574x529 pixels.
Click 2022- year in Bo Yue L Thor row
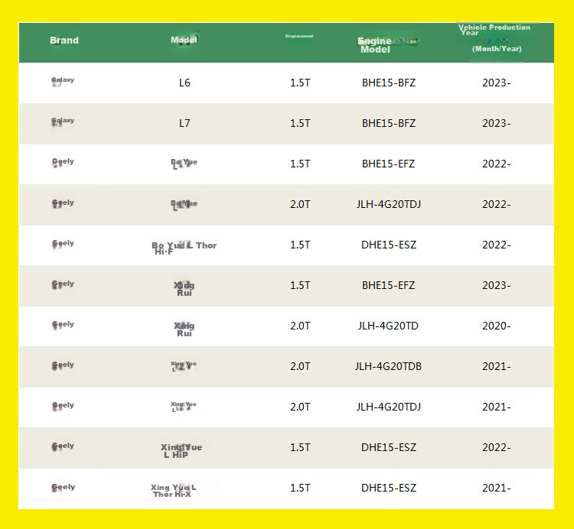pyautogui.click(x=497, y=245)
